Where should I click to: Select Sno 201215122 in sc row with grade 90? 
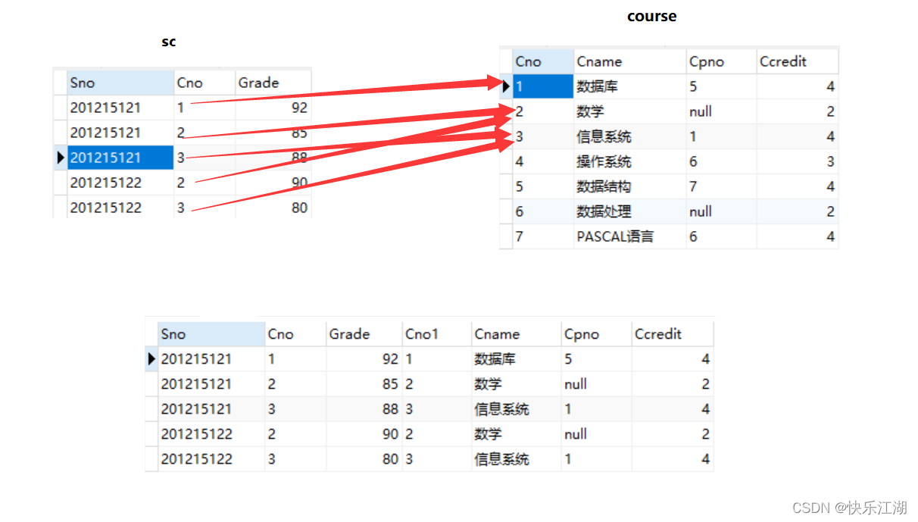pos(120,183)
